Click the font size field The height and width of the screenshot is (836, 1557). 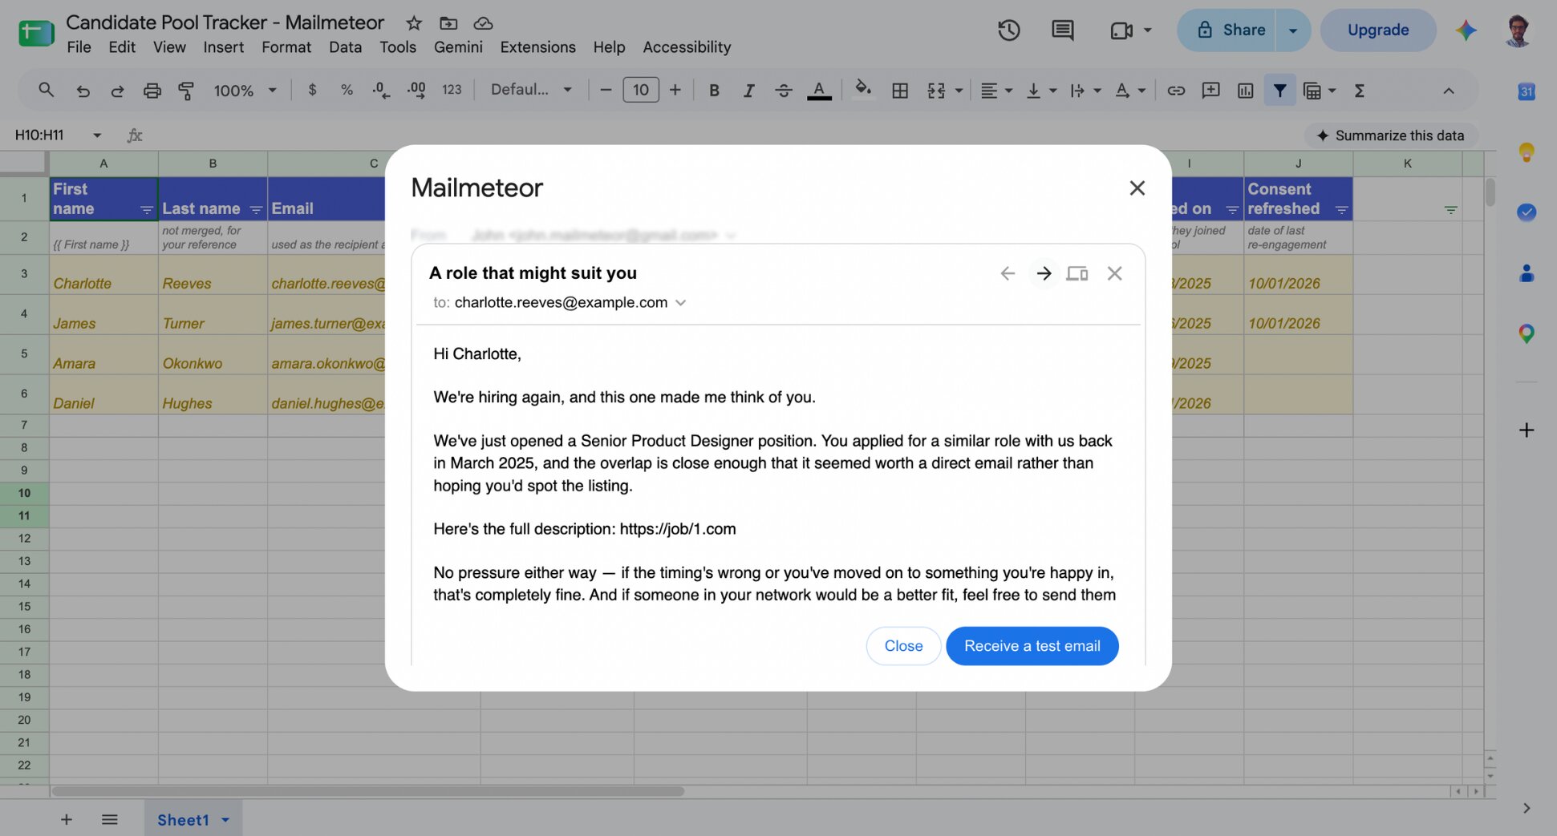pos(640,90)
